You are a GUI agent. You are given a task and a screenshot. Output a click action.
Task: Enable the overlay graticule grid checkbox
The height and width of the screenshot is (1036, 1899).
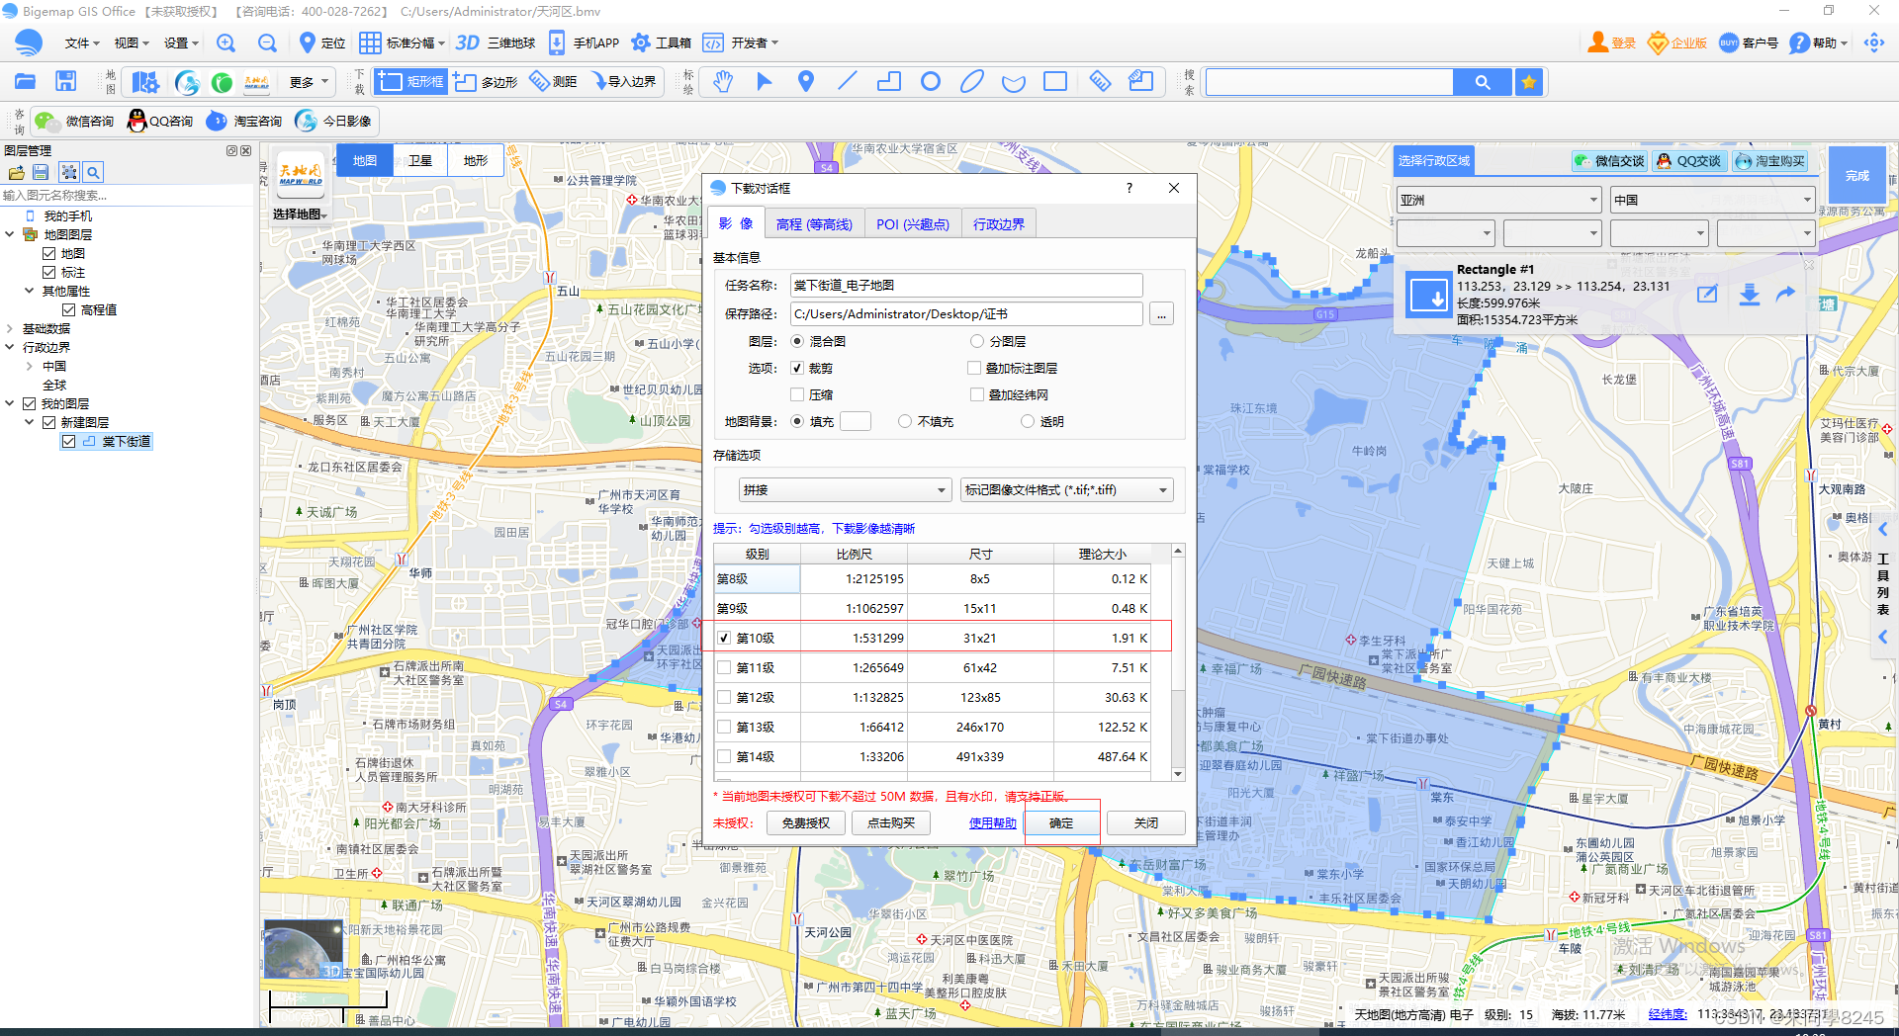click(x=977, y=394)
